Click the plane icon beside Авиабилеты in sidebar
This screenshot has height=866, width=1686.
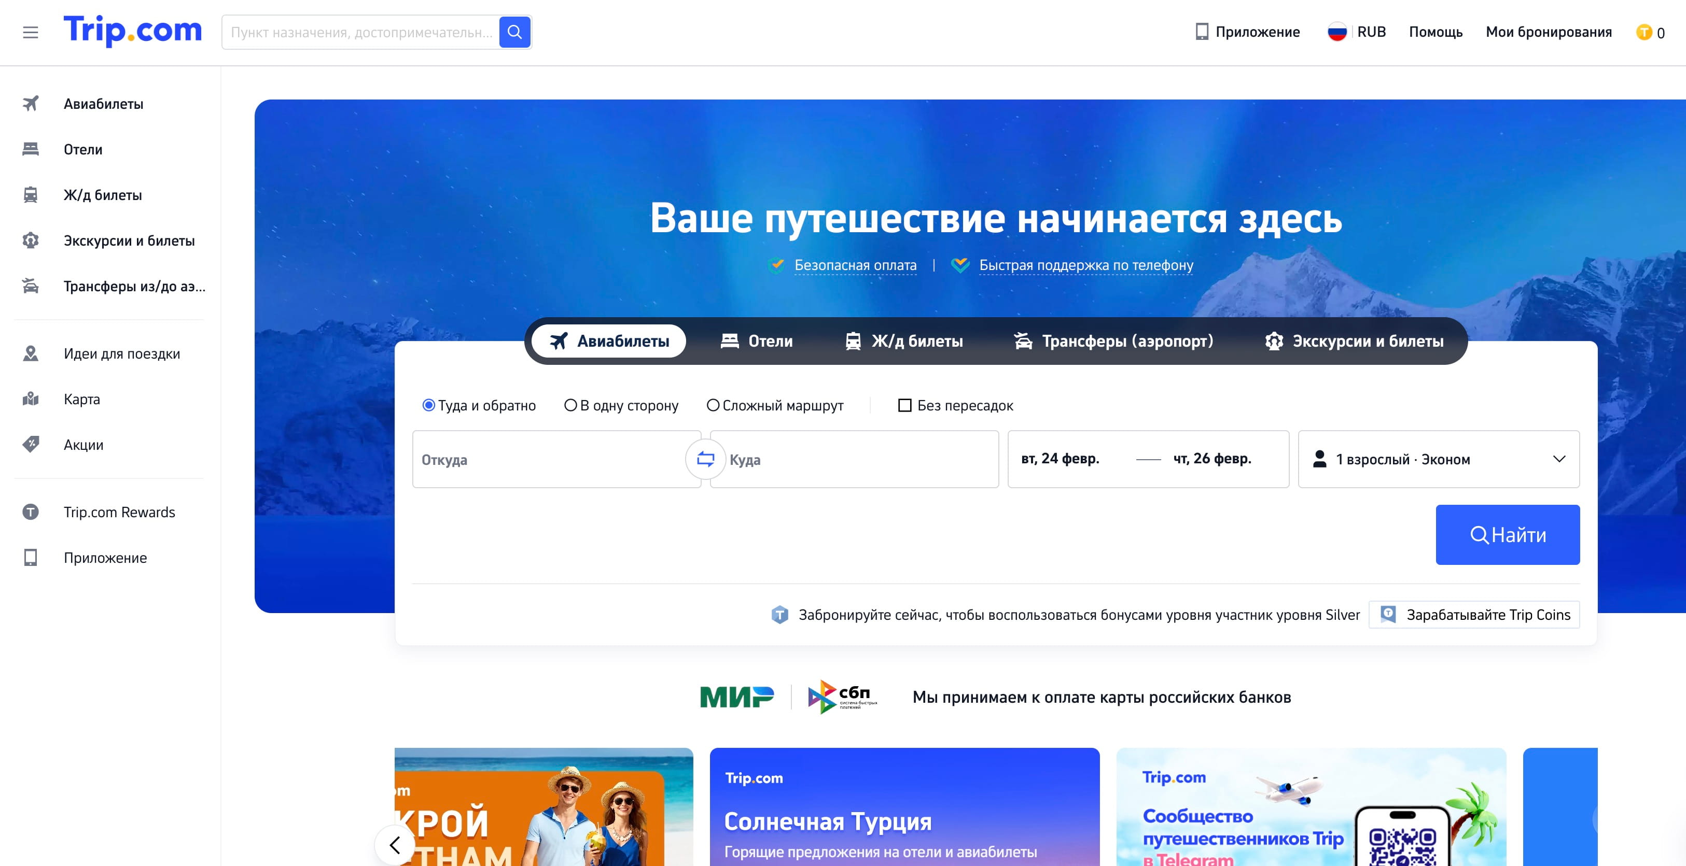31,103
